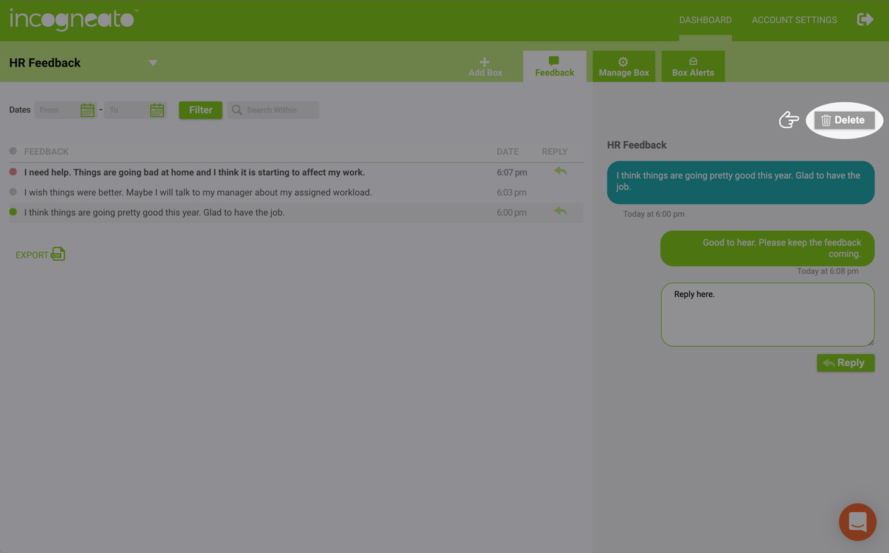The height and width of the screenshot is (553, 889).
Task: Open the Box Alerts tab
Action: (692, 66)
